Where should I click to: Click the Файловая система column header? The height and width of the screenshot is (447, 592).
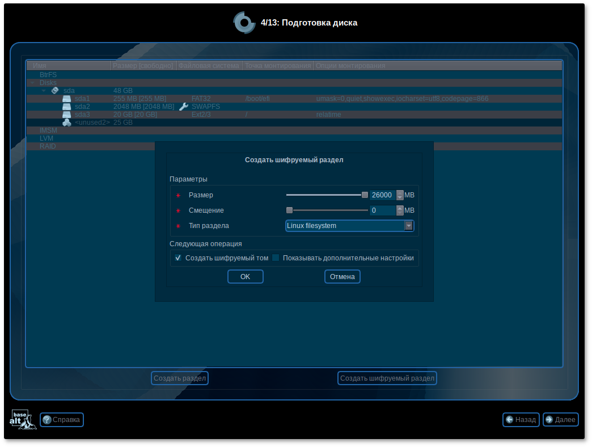pos(209,66)
